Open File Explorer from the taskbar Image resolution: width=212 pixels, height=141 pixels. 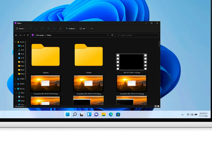click(104, 114)
